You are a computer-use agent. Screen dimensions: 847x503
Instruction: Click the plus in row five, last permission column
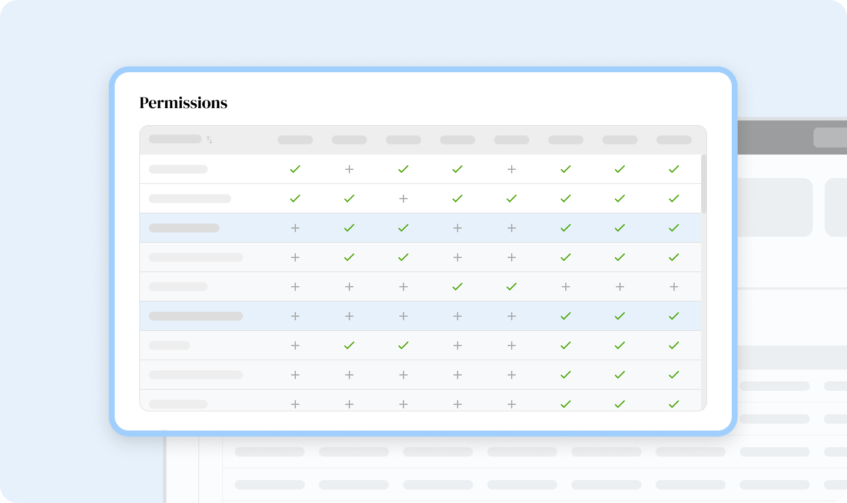point(674,287)
